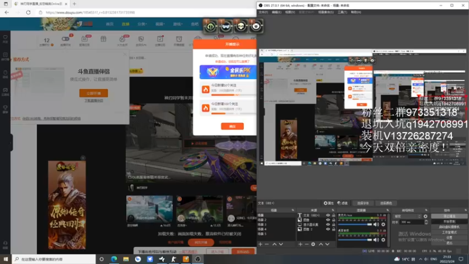The height and width of the screenshot is (264, 469).
Task: Toggle the lock on the 图像 2 source
Action: coord(334,229)
